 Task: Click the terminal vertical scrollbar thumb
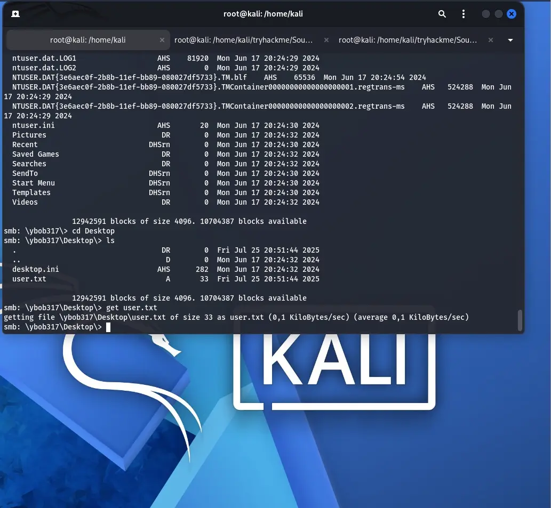520,320
